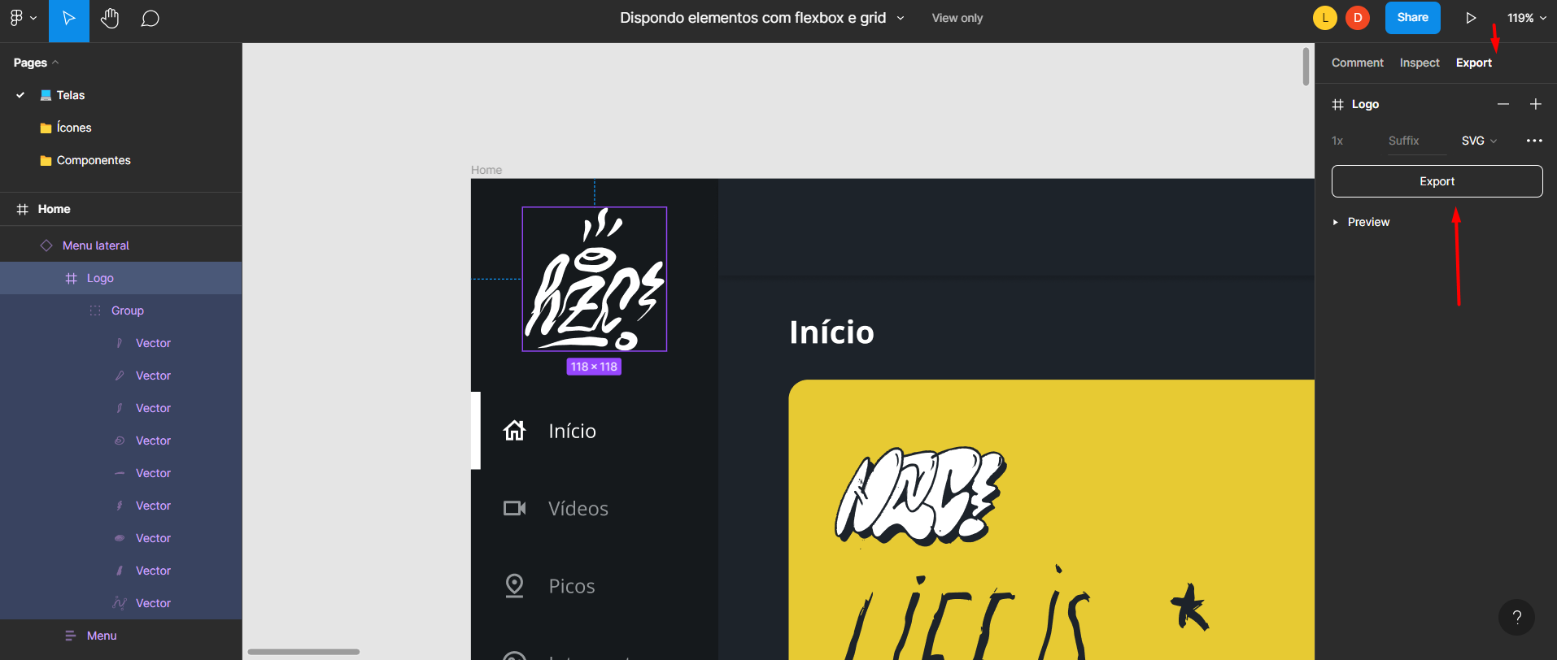
Task: Click the Share button
Action: [x=1412, y=18]
